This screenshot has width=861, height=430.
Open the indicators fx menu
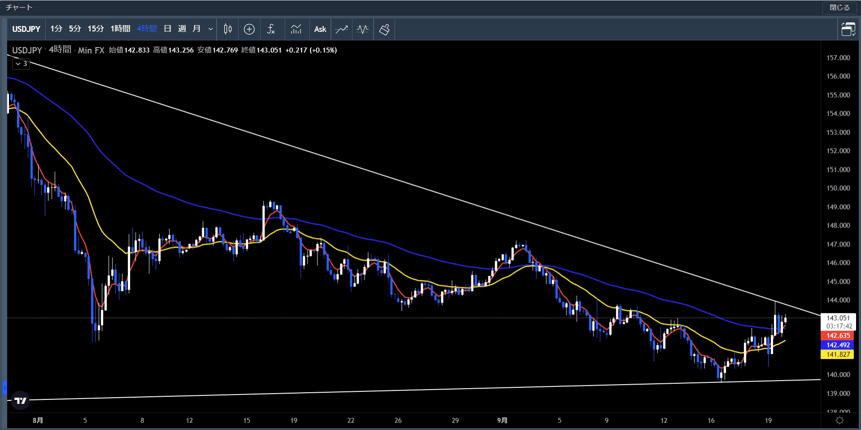coord(271,29)
